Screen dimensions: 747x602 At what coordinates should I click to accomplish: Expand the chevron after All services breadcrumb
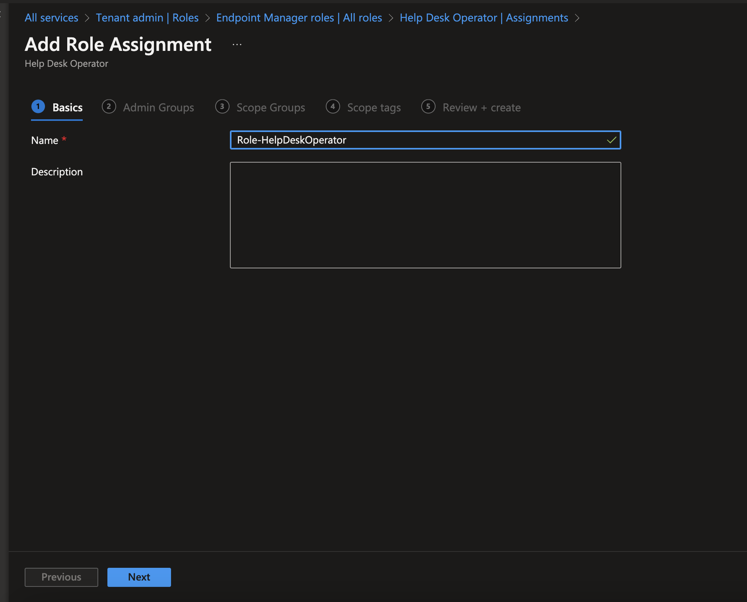(87, 17)
